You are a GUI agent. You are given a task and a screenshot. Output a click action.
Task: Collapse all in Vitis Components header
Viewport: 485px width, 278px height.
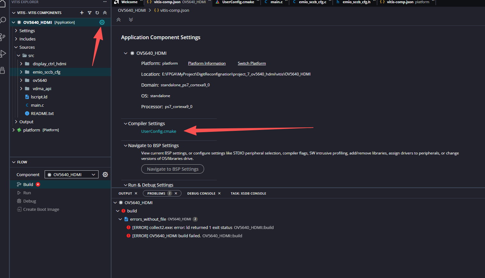[x=105, y=13]
